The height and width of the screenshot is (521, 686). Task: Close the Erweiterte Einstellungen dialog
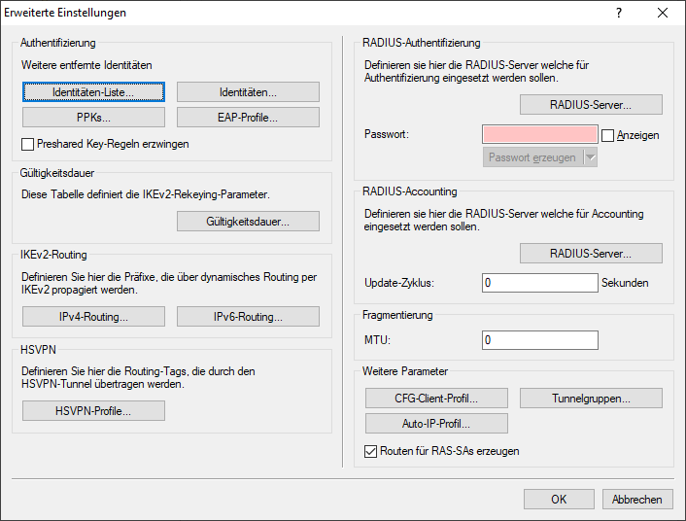(663, 14)
